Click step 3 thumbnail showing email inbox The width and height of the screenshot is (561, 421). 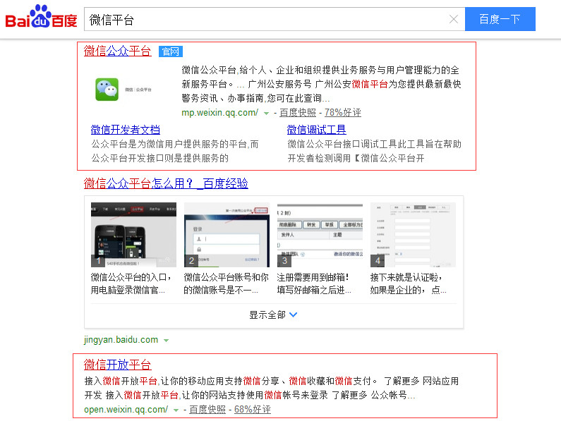coord(320,235)
